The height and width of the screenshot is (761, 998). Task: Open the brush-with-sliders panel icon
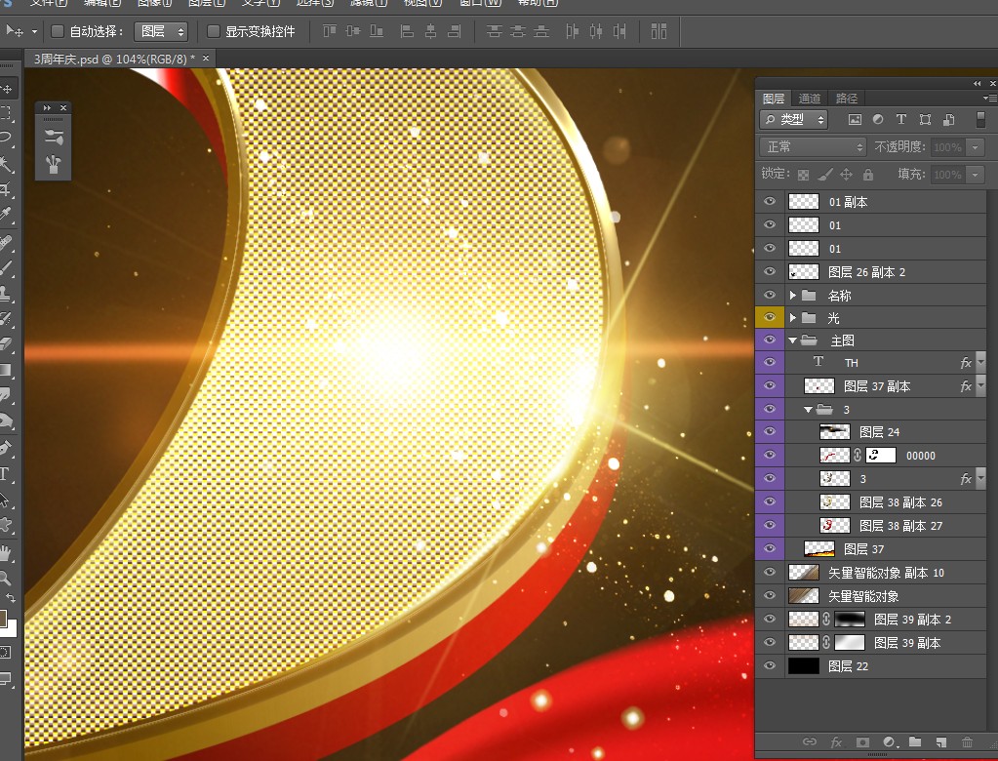54,137
